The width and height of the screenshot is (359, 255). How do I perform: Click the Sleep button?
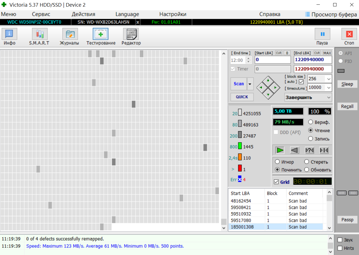347,84
